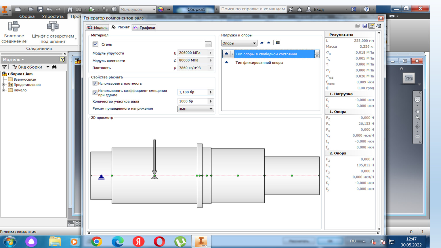Open the support type dropdown arrow in selected row
This screenshot has width=441, height=248.
[232, 54]
